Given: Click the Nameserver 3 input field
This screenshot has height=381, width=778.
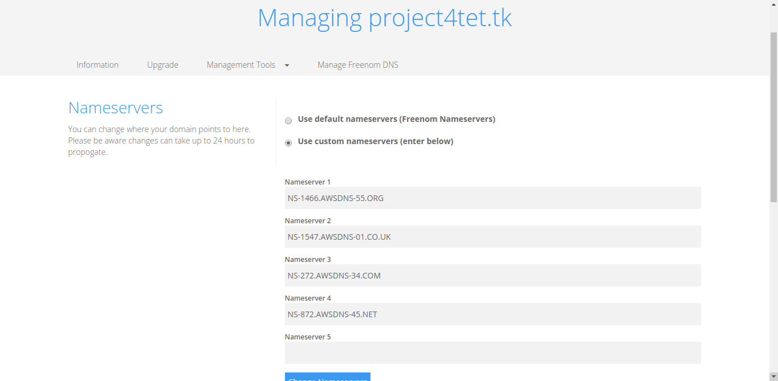Looking at the screenshot, I should click(492, 276).
